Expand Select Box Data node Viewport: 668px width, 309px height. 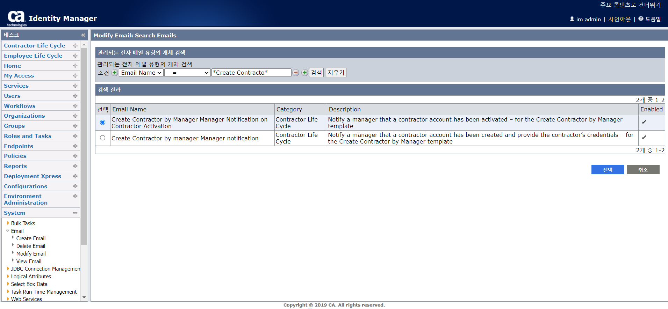click(8, 284)
